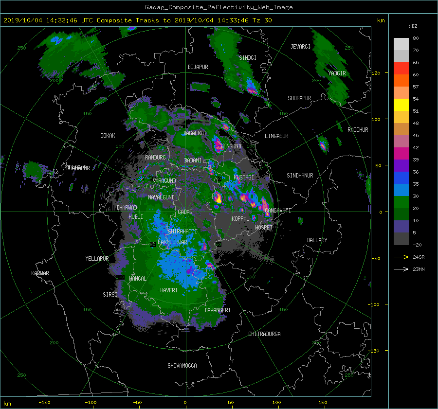The width and height of the screenshot is (438, 409).
Task: Click the GANGAVATI label
Action: click(x=278, y=211)
